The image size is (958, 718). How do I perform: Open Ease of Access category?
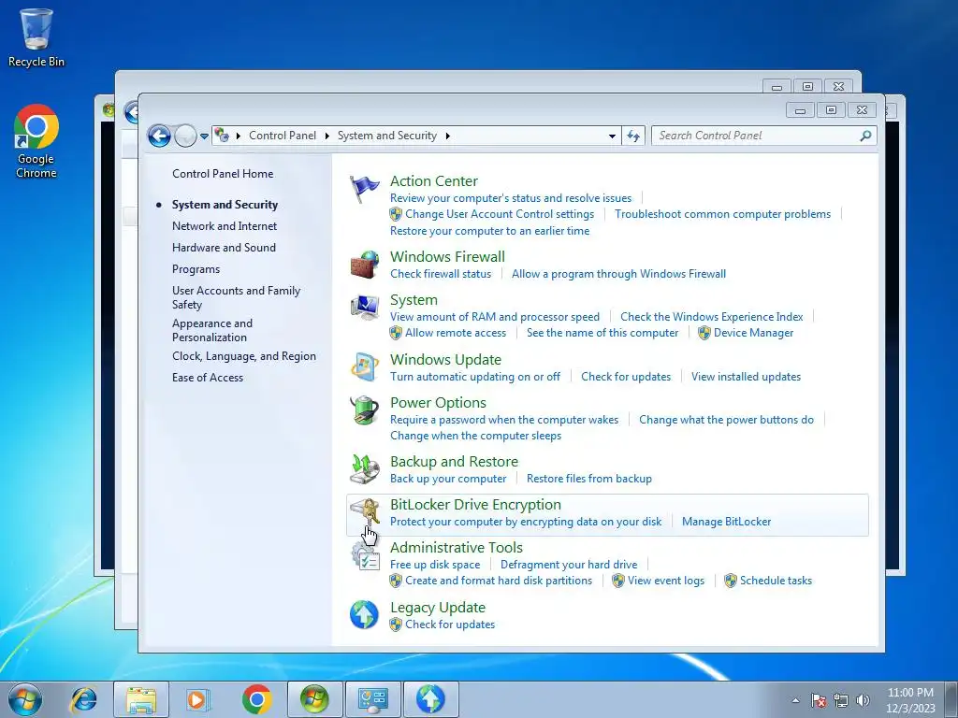207,378
